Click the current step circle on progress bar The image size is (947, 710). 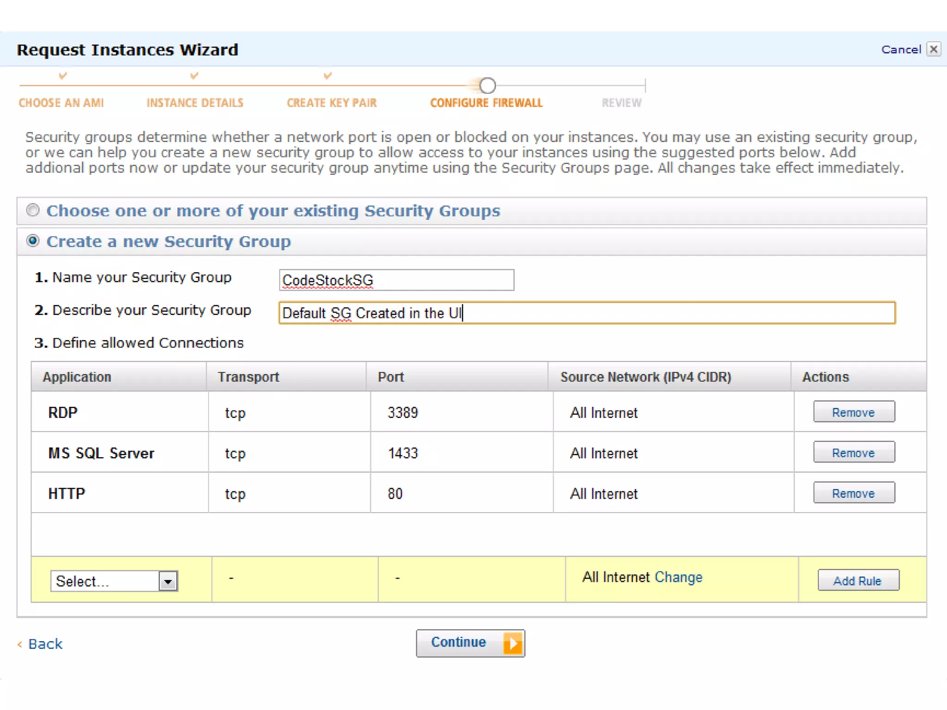(x=487, y=86)
